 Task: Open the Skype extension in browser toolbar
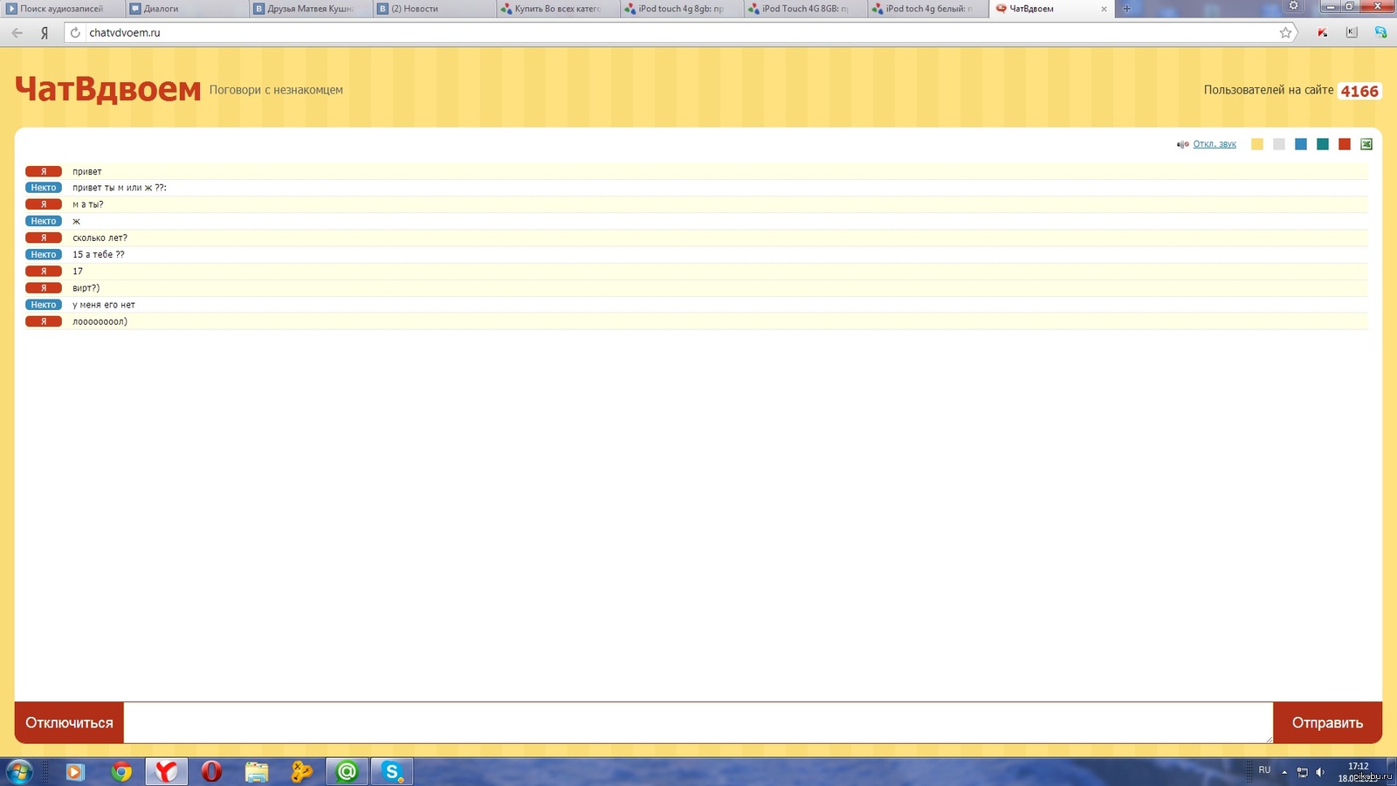1380,32
